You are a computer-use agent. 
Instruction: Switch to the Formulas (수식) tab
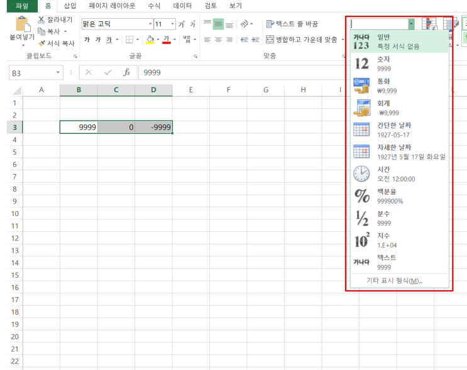[154, 6]
